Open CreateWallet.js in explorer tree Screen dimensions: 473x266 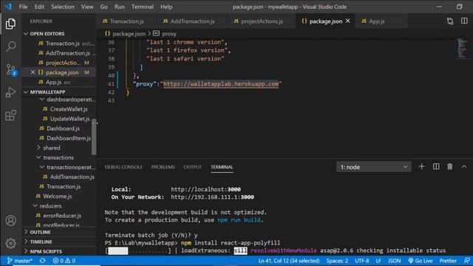pyautogui.click(x=69, y=109)
